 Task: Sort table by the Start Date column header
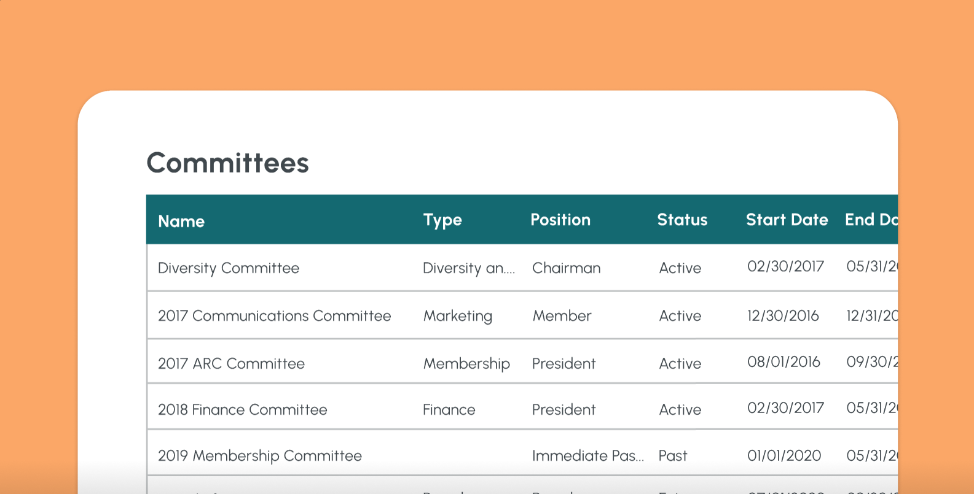(x=787, y=220)
